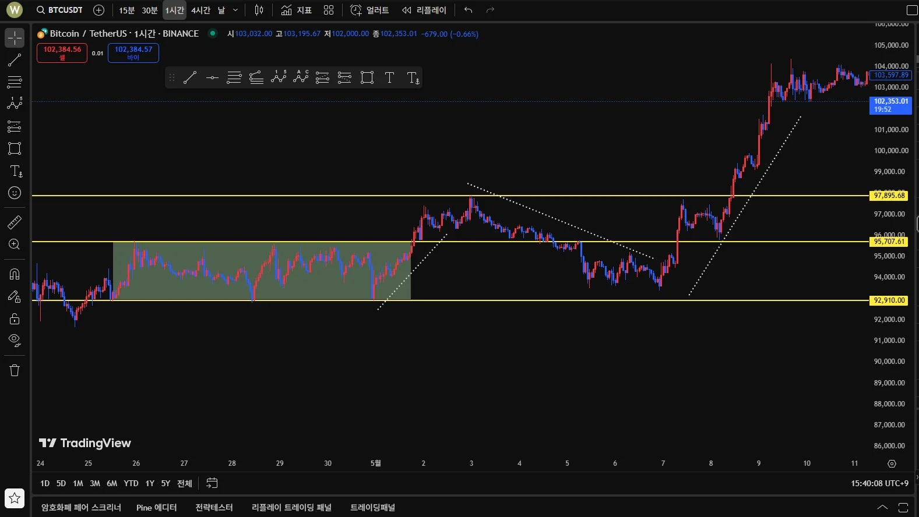Open the candlestick chart type selector
The width and height of the screenshot is (919, 517).
pos(259,10)
